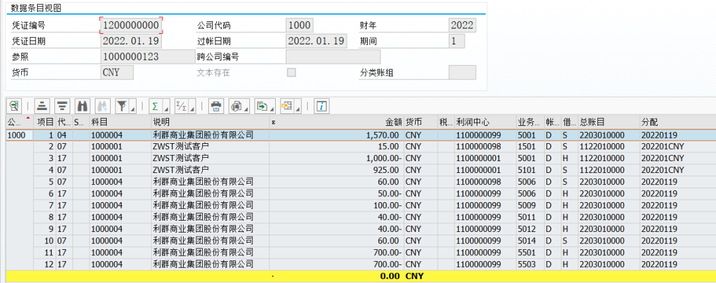Viewport: 716px width, 283px height.
Task: Click amount 100.00- in item 7
Action: (337, 205)
